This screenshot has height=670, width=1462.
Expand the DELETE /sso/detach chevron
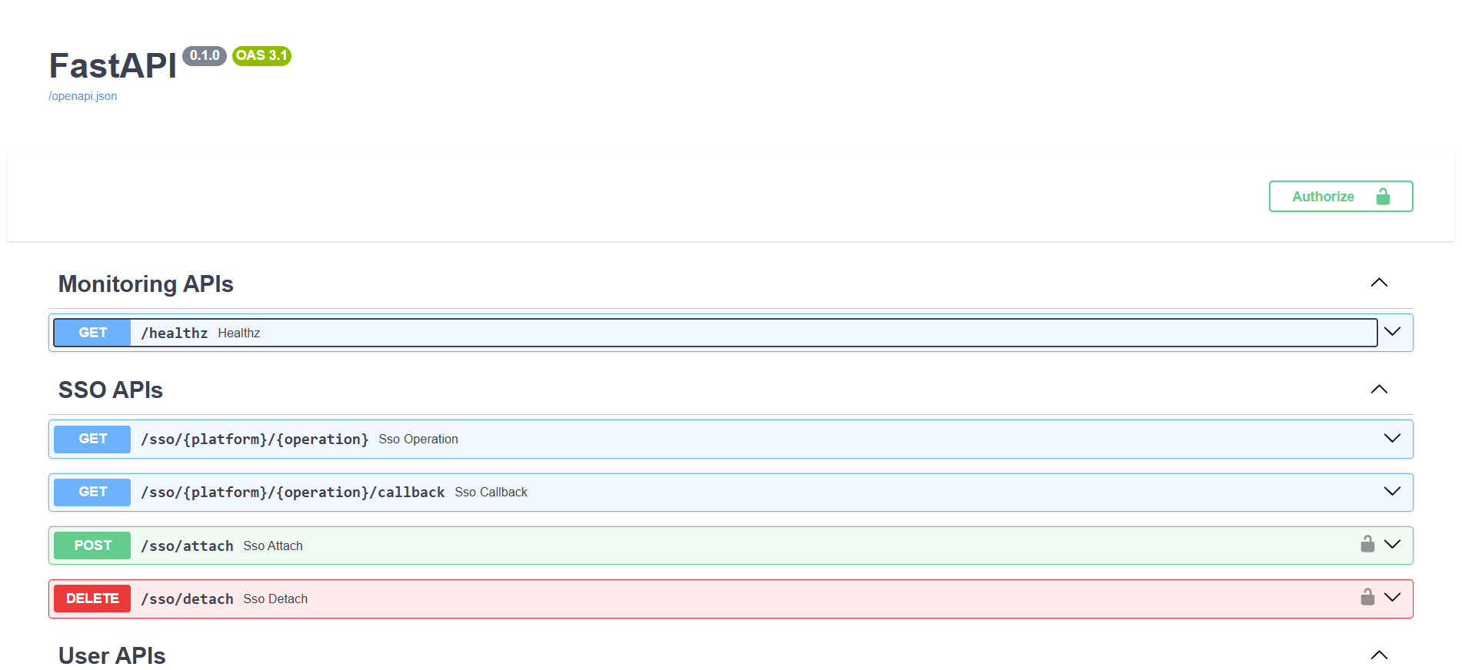[1392, 597]
